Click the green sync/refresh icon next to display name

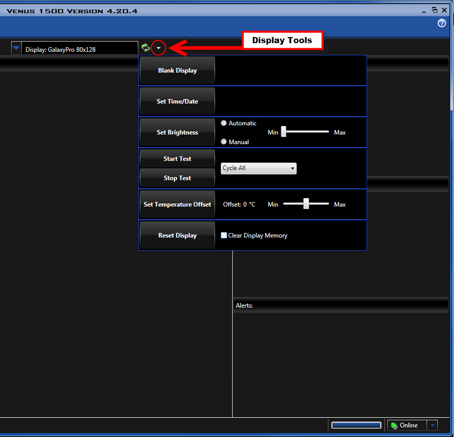[145, 48]
